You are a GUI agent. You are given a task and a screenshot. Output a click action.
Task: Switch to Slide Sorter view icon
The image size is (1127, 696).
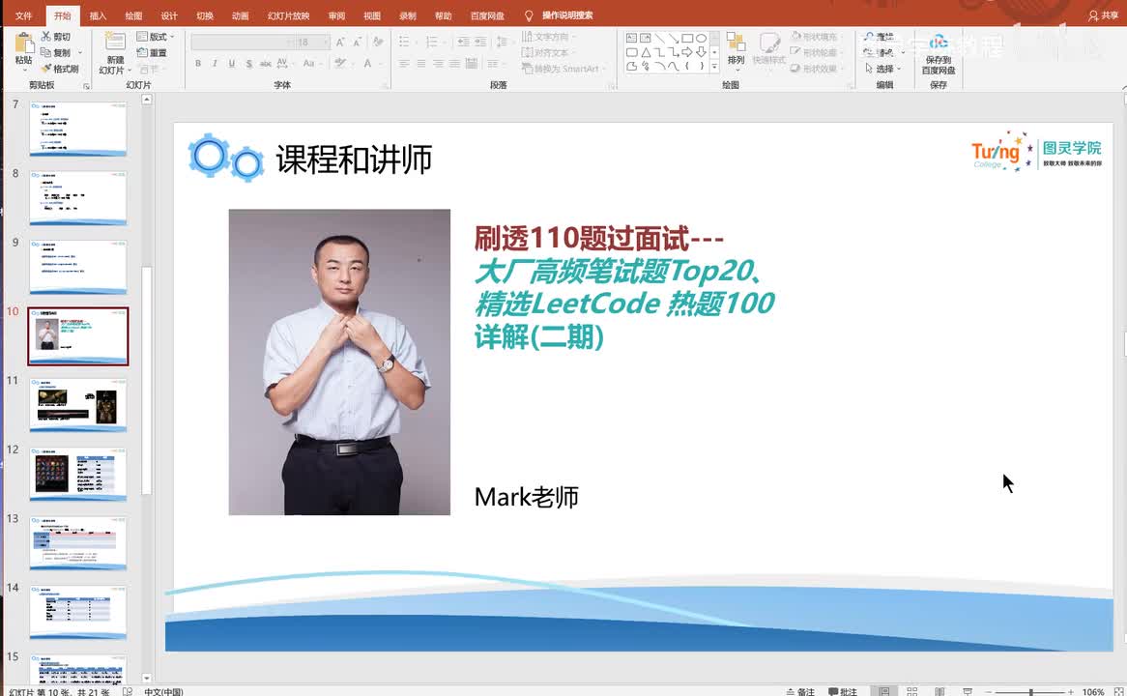[912, 691]
